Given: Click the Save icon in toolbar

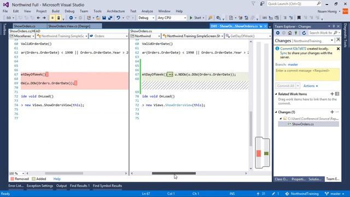Looking at the screenshot, I should point(104,18).
